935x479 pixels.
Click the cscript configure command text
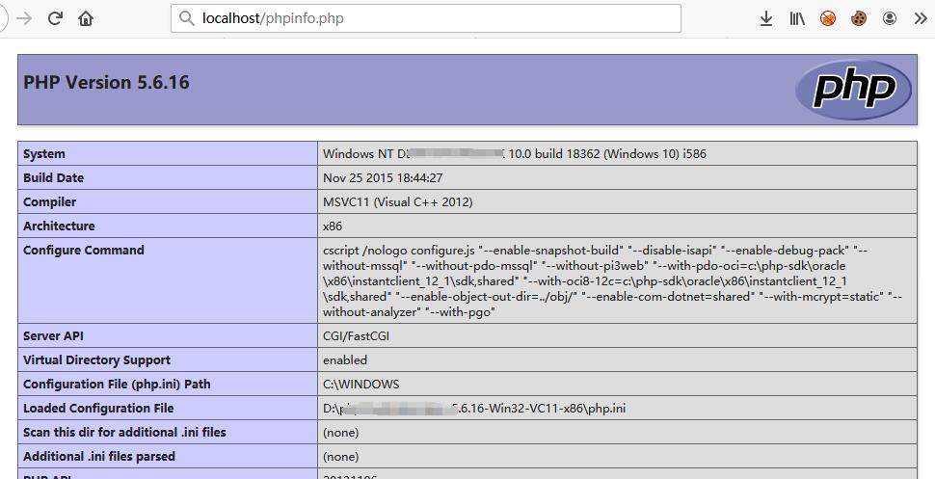612,281
